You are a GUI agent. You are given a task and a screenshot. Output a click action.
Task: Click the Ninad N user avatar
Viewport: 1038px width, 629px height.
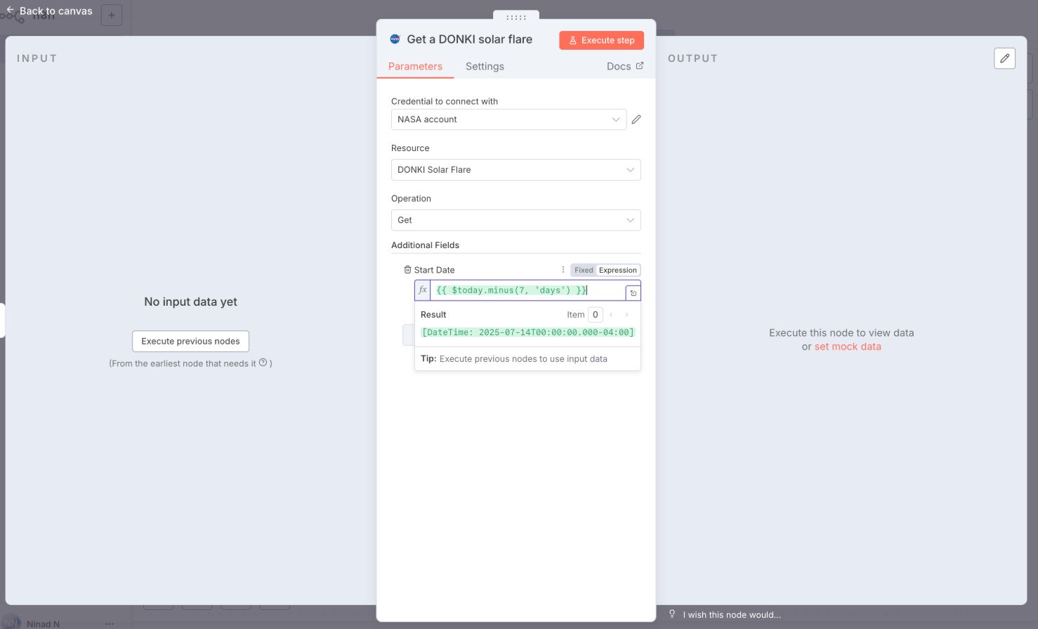[11, 622]
